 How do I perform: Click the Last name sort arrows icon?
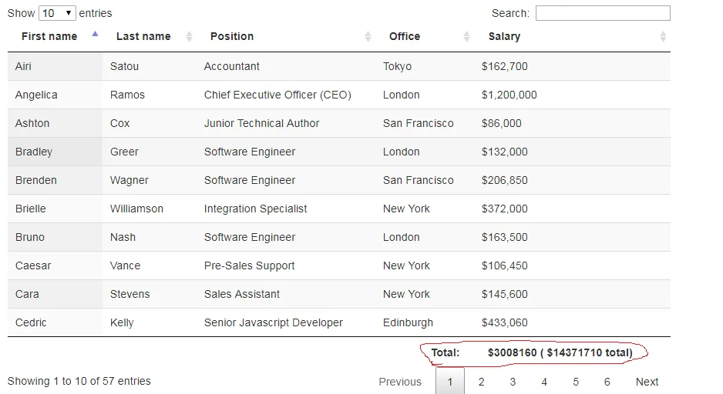(189, 36)
